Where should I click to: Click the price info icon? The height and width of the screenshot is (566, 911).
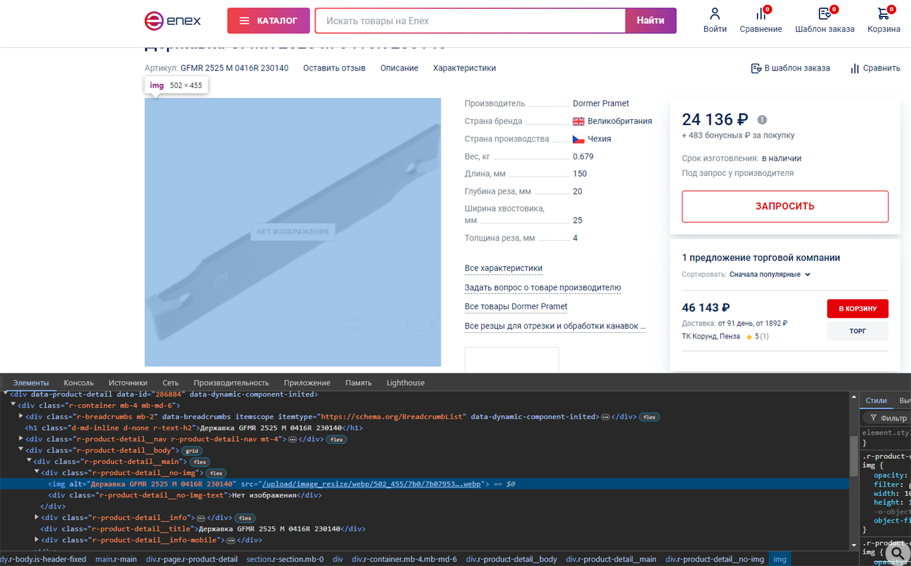[x=762, y=120]
